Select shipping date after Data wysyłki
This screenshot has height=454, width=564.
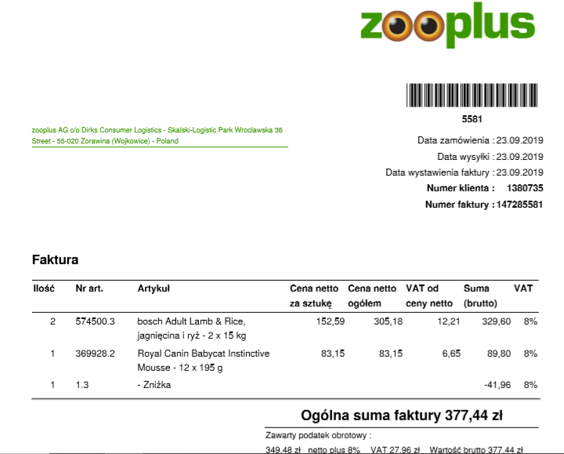pyautogui.click(x=520, y=157)
